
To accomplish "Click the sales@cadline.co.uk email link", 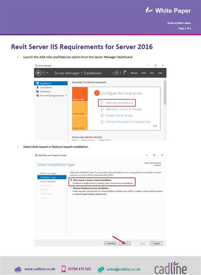I will [x=123, y=269].
